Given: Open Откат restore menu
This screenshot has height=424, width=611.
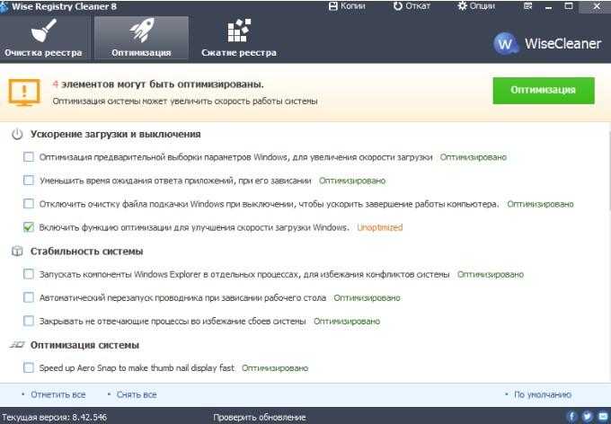Looking at the screenshot, I should click(x=412, y=6).
